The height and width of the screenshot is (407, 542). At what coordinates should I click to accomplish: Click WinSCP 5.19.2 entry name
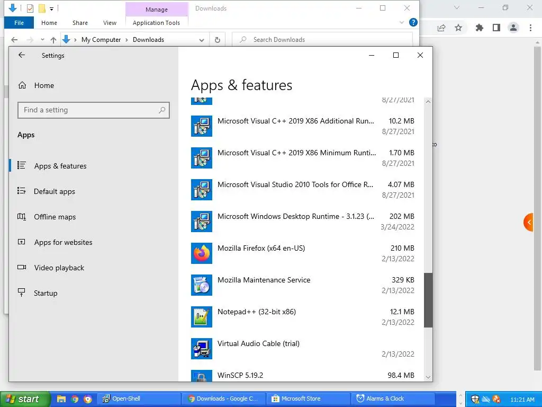click(x=240, y=376)
